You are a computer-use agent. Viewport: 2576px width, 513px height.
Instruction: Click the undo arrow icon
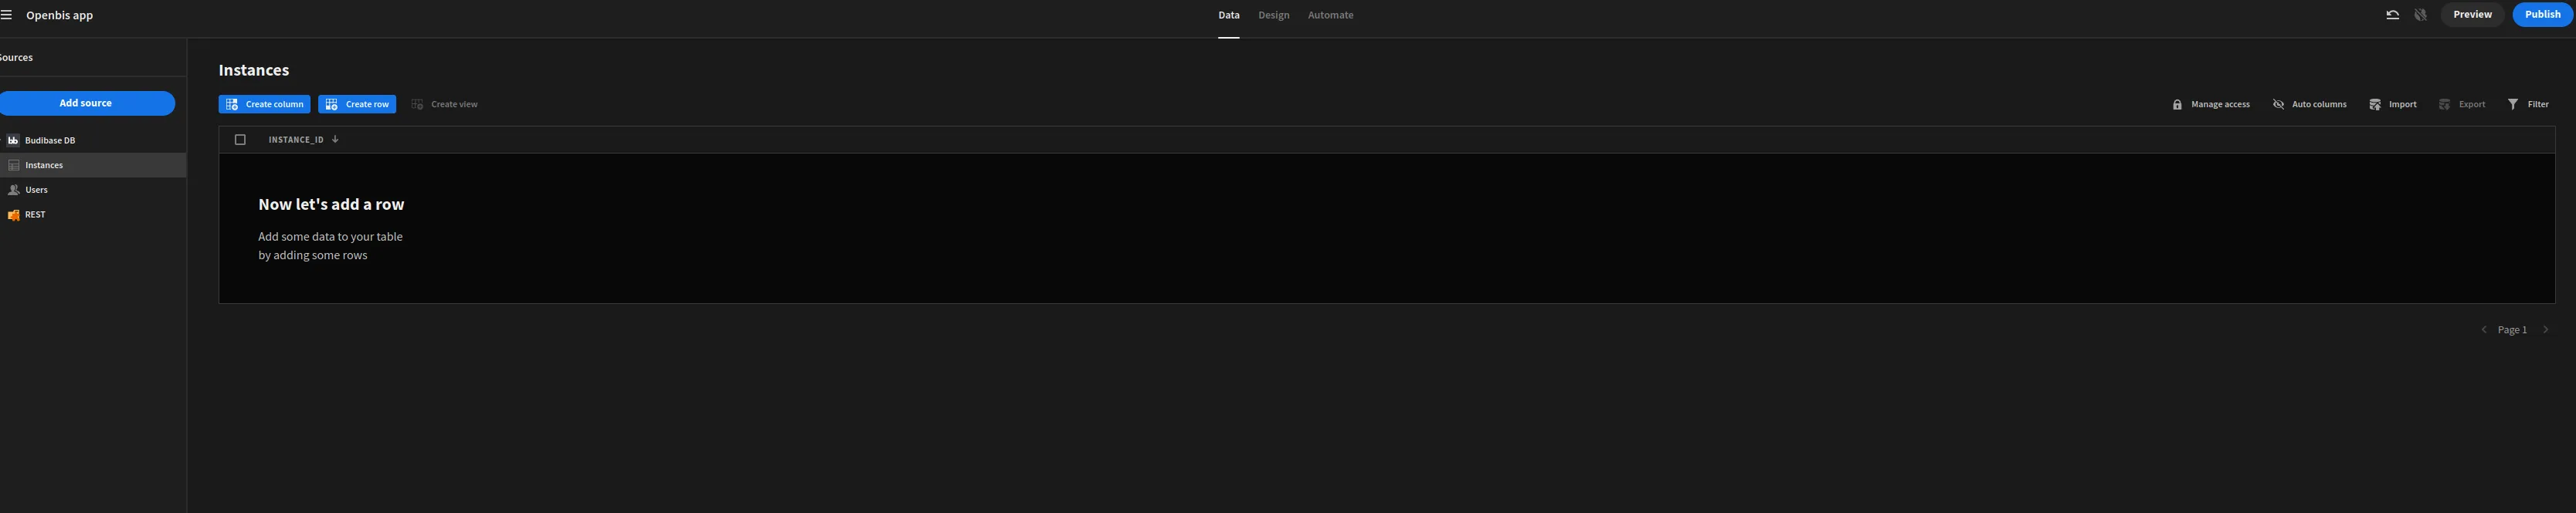[2393, 15]
